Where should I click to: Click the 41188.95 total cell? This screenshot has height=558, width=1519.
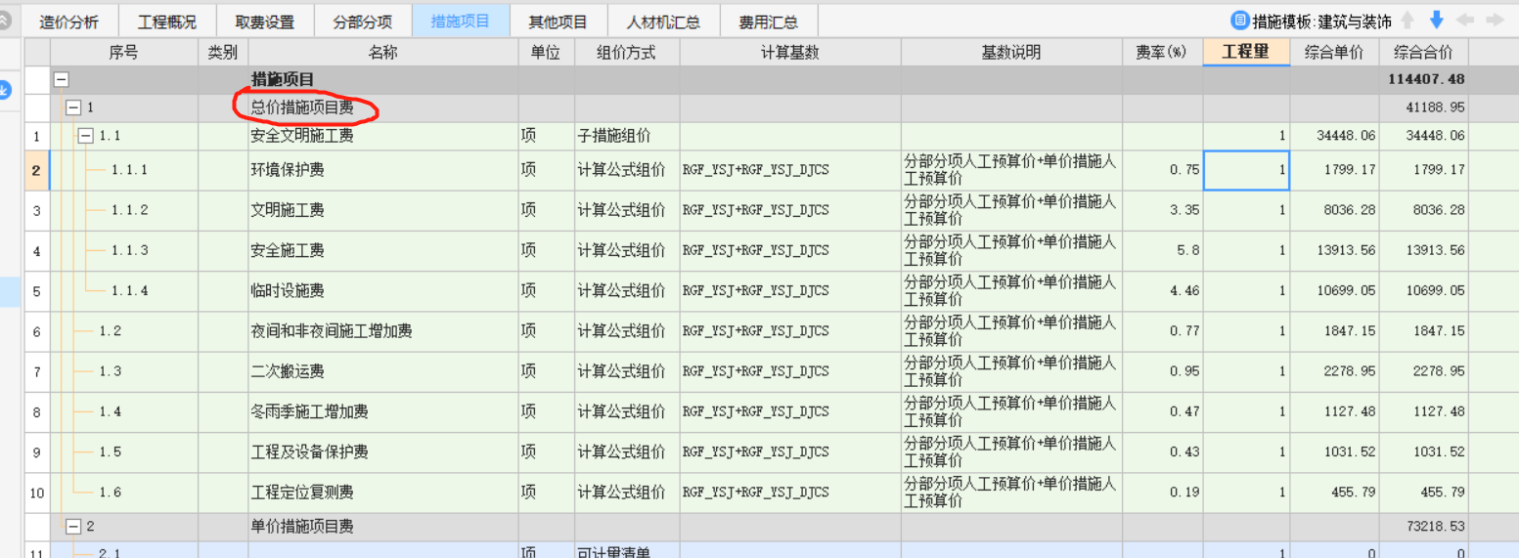pos(1424,108)
